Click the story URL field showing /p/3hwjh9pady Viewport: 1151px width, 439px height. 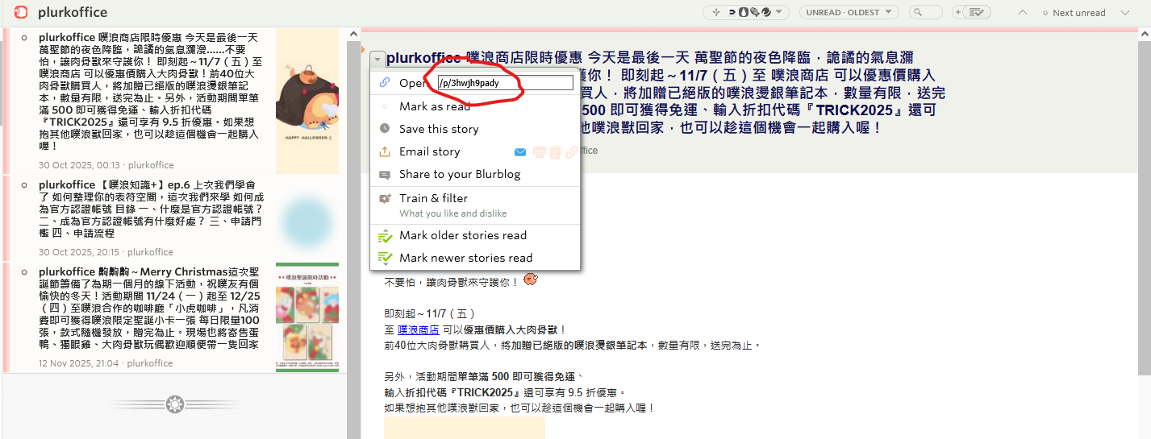tap(506, 82)
